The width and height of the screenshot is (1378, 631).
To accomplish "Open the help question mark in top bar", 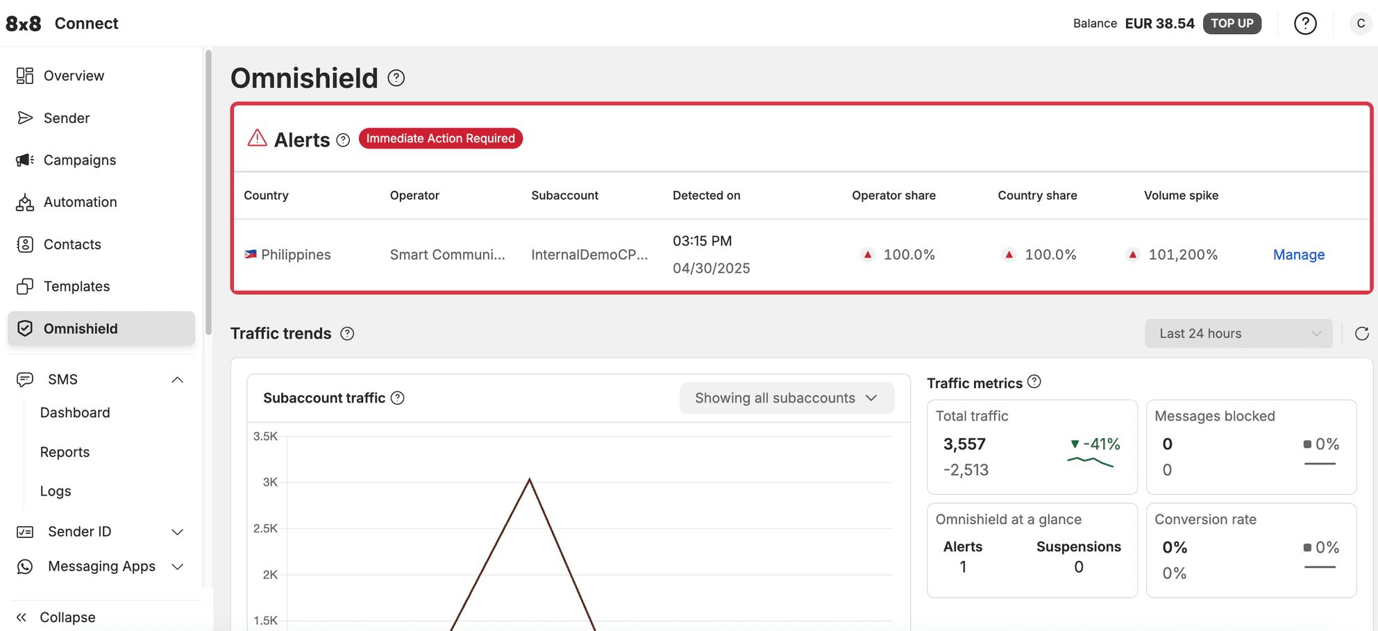I will (1305, 24).
